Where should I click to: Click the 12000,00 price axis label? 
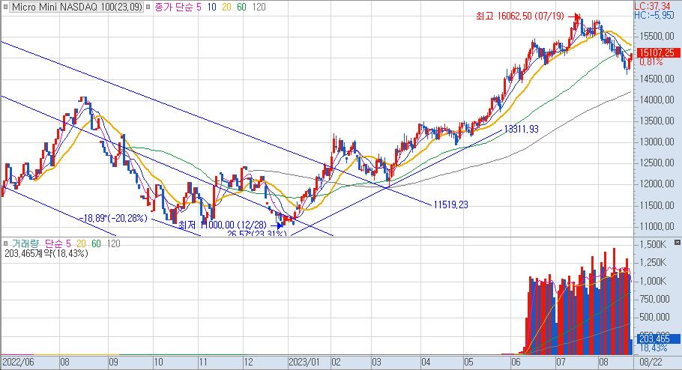point(657,184)
